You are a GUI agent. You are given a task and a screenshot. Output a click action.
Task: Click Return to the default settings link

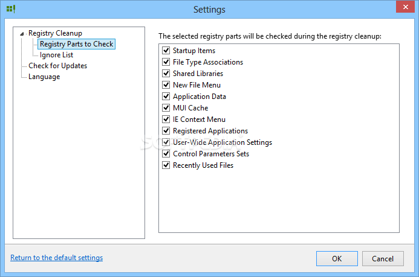[x=57, y=258]
